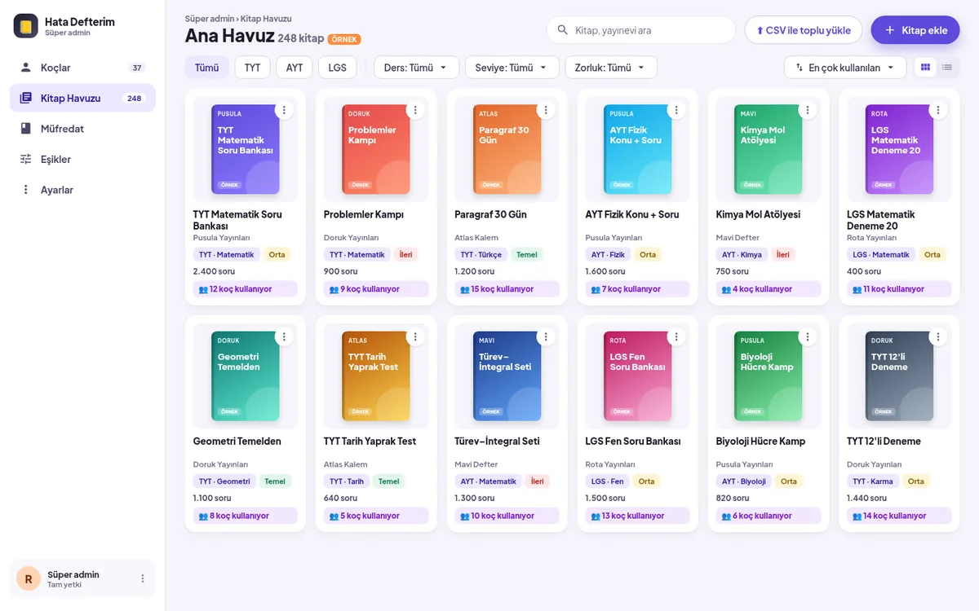The image size is (979, 611).
Task: Click the TYT · Karma tag
Action: [x=873, y=481]
